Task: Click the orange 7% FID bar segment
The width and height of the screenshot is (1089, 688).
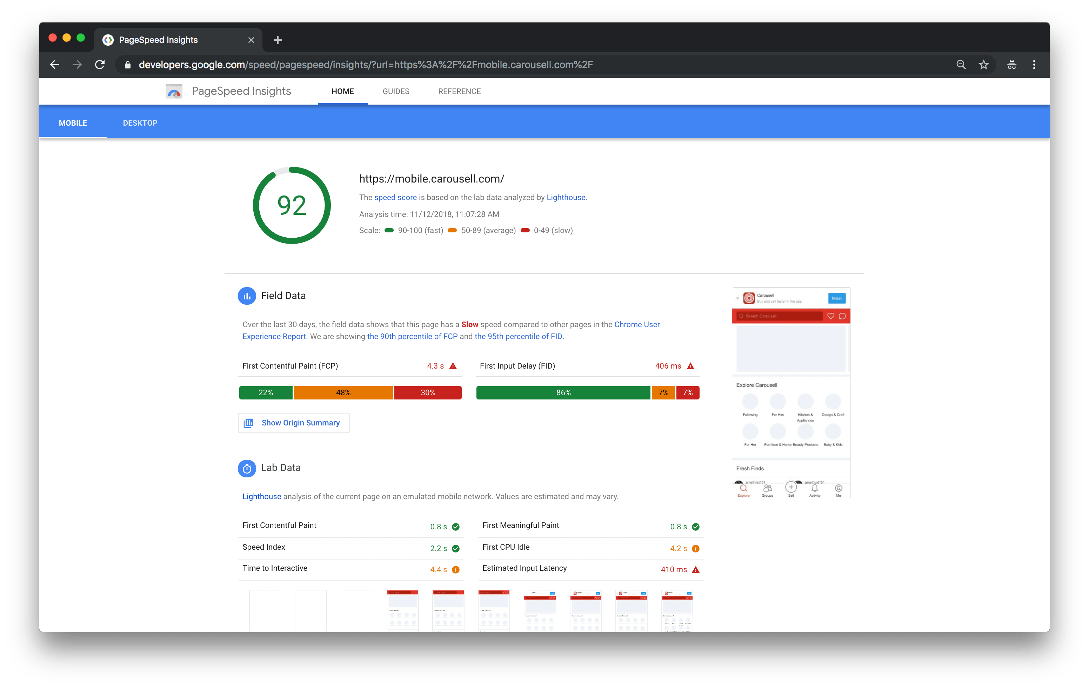Action: coord(663,393)
